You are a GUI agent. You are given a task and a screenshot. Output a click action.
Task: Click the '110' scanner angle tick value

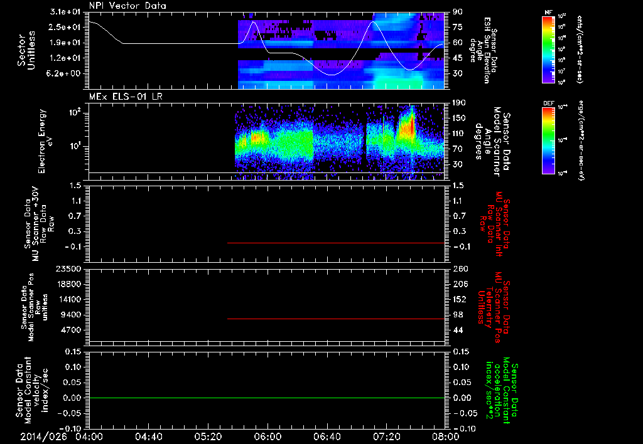[459, 134]
